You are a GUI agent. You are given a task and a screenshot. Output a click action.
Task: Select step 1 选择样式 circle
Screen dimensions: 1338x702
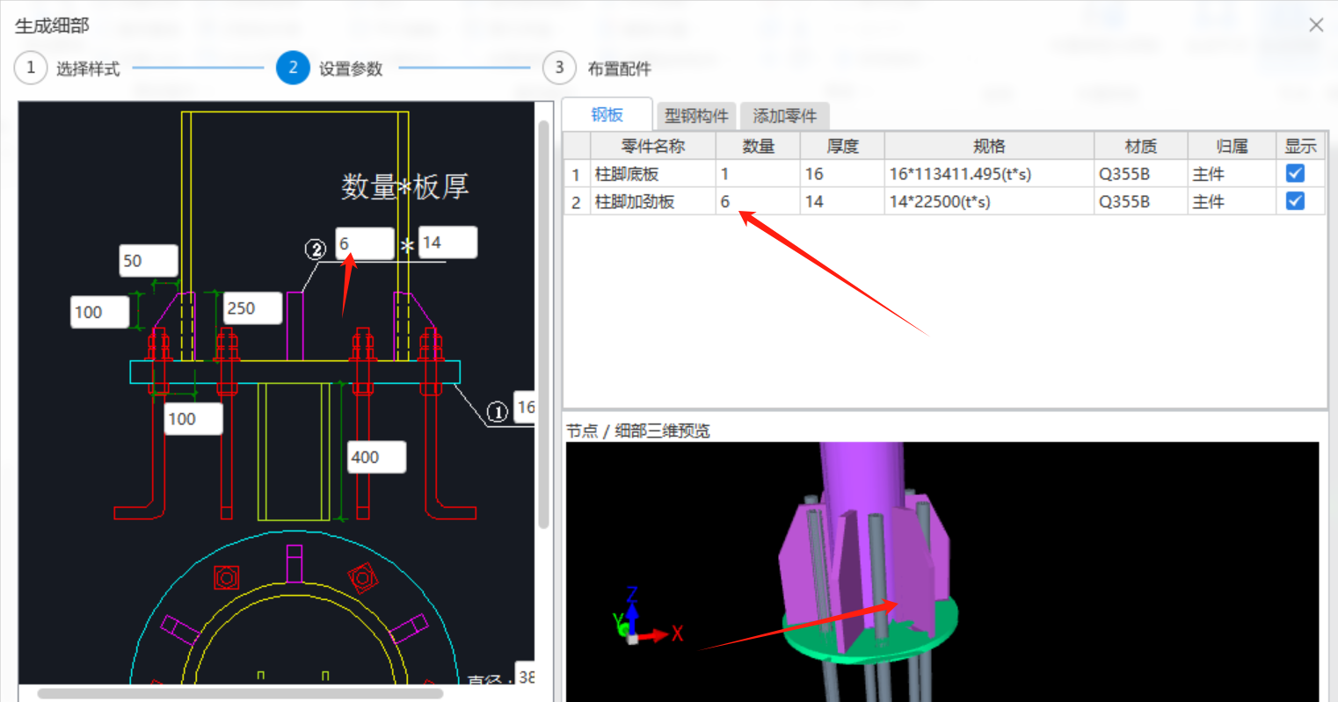[31, 68]
